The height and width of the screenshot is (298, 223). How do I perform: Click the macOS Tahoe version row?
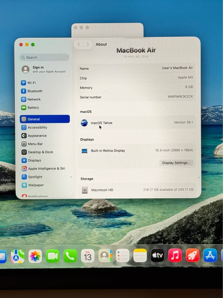point(137,123)
